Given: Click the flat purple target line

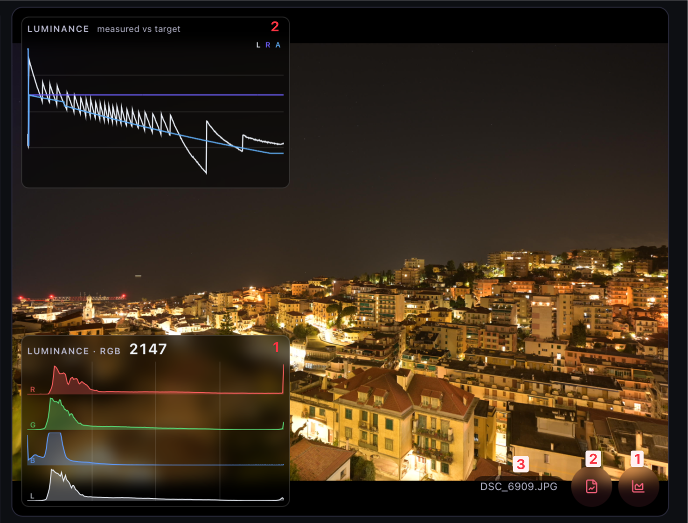Looking at the screenshot, I should coord(187,95).
